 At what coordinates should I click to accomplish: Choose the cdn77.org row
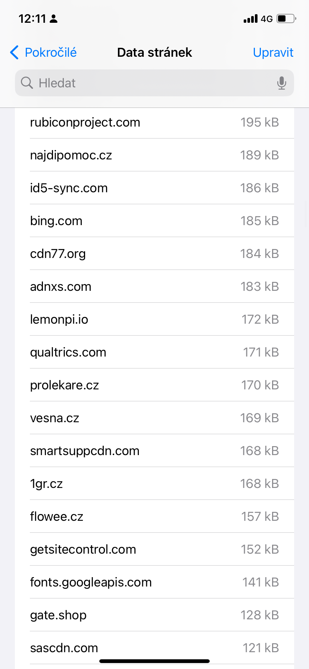(x=154, y=254)
